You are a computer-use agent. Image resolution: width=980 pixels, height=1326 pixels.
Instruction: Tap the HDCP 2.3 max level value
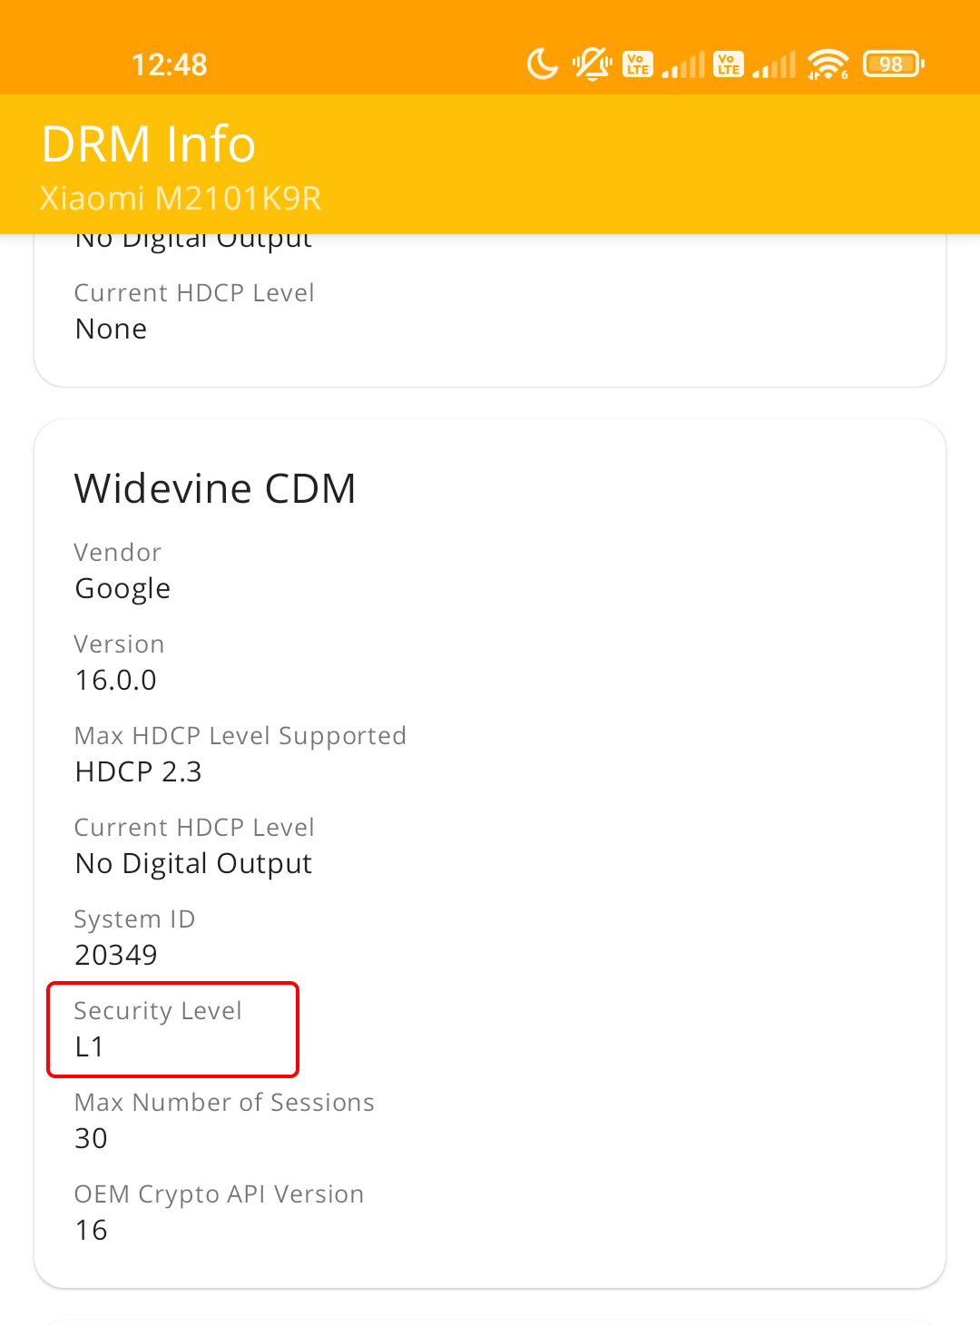pyautogui.click(x=138, y=771)
